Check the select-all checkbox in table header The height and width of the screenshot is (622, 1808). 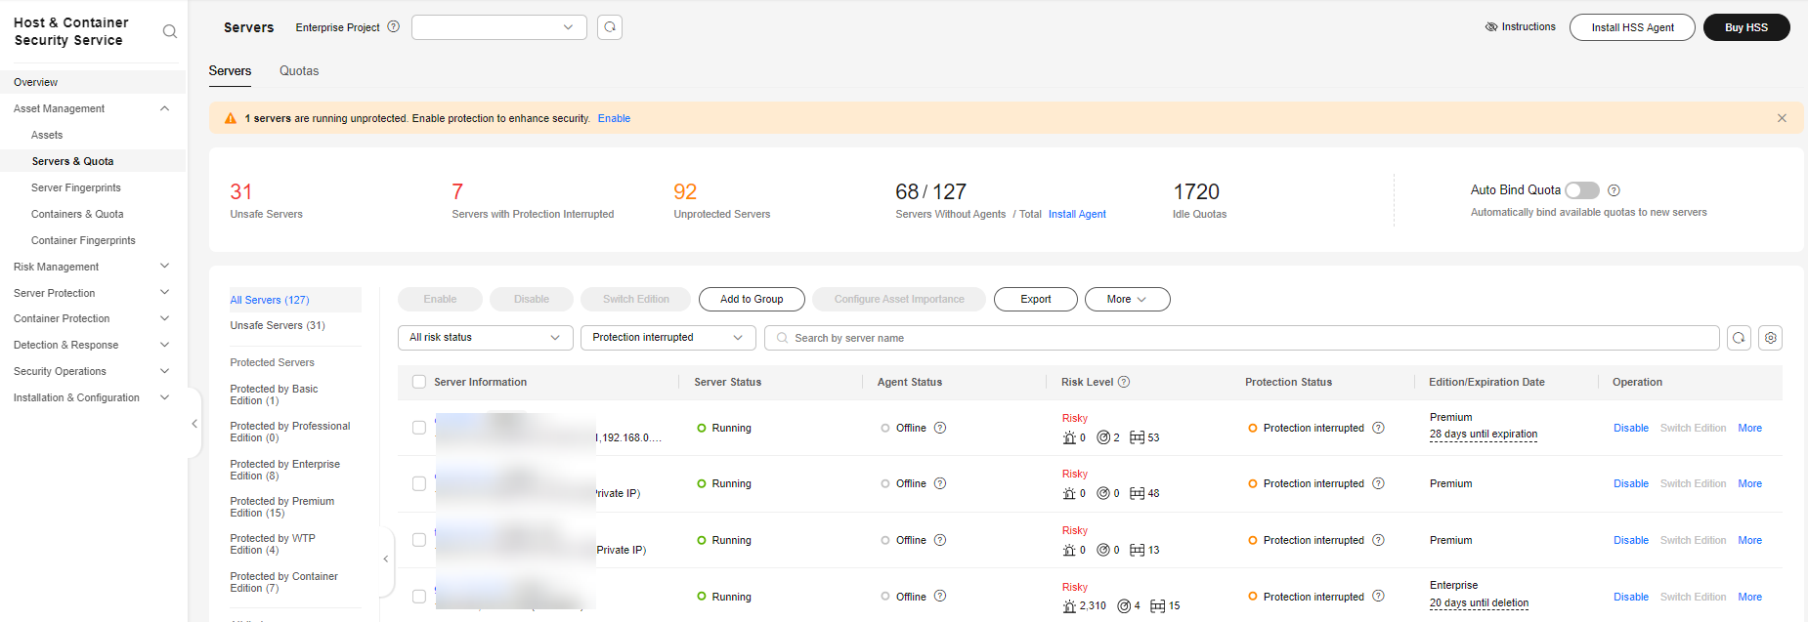pos(419,382)
